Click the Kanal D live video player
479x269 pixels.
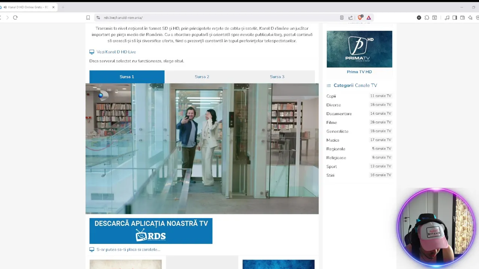coord(202,149)
